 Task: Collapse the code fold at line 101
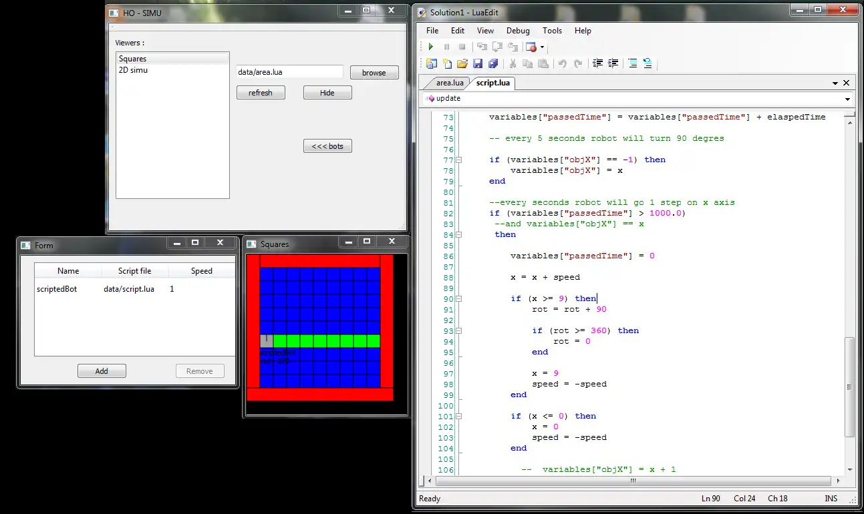[459, 417]
